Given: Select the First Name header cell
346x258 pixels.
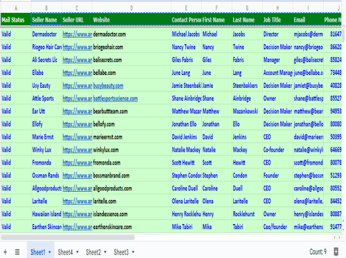Looking at the screenshot, I should pos(217,20).
